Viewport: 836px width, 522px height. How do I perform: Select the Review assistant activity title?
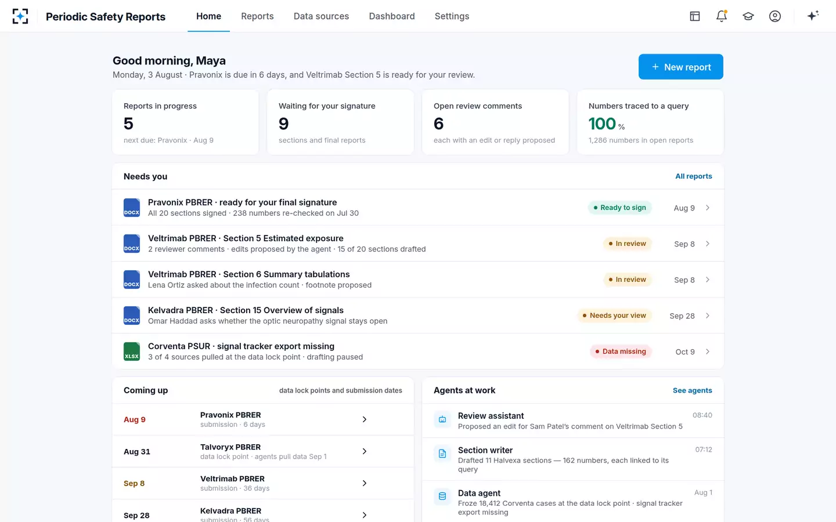point(491,416)
